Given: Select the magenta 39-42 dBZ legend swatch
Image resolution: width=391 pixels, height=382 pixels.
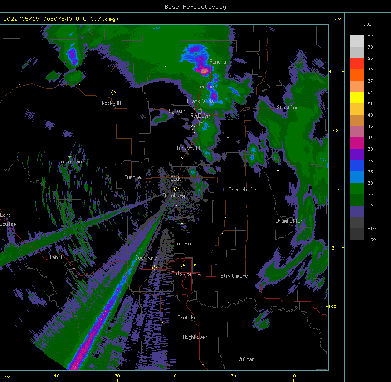Looking at the screenshot, I should [357, 143].
